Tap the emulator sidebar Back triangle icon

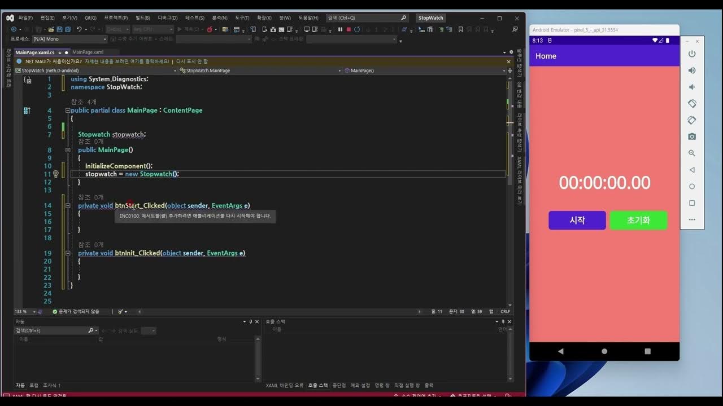[x=691, y=170]
